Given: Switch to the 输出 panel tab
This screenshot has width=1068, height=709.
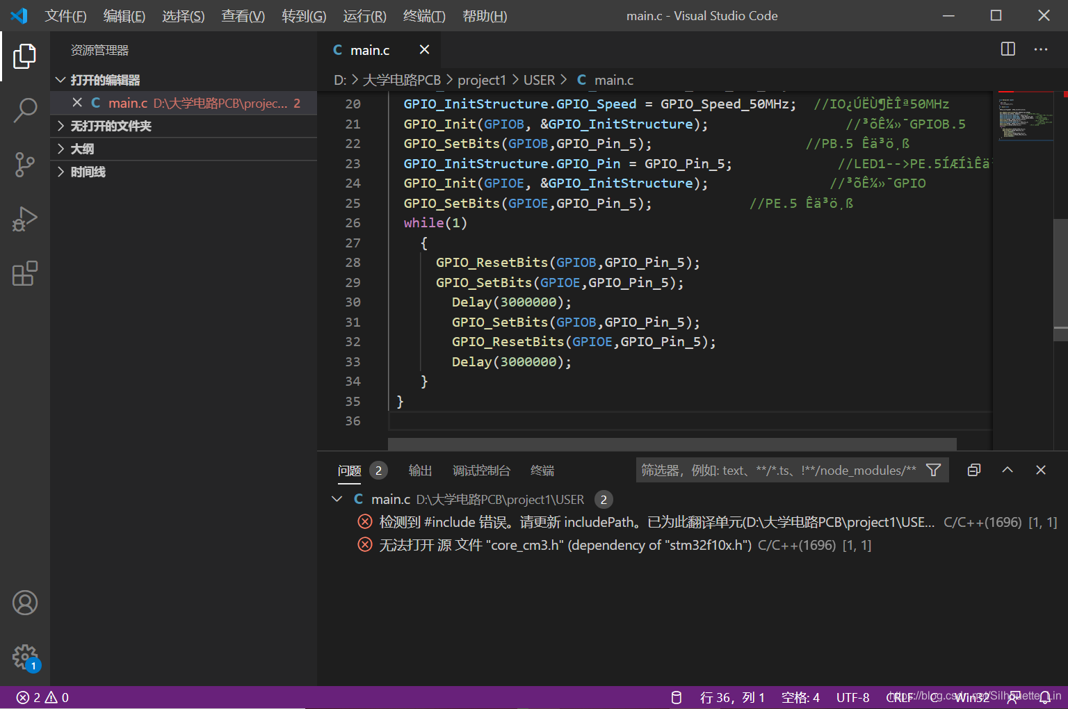Looking at the screenshot, I should click(420, 471).
